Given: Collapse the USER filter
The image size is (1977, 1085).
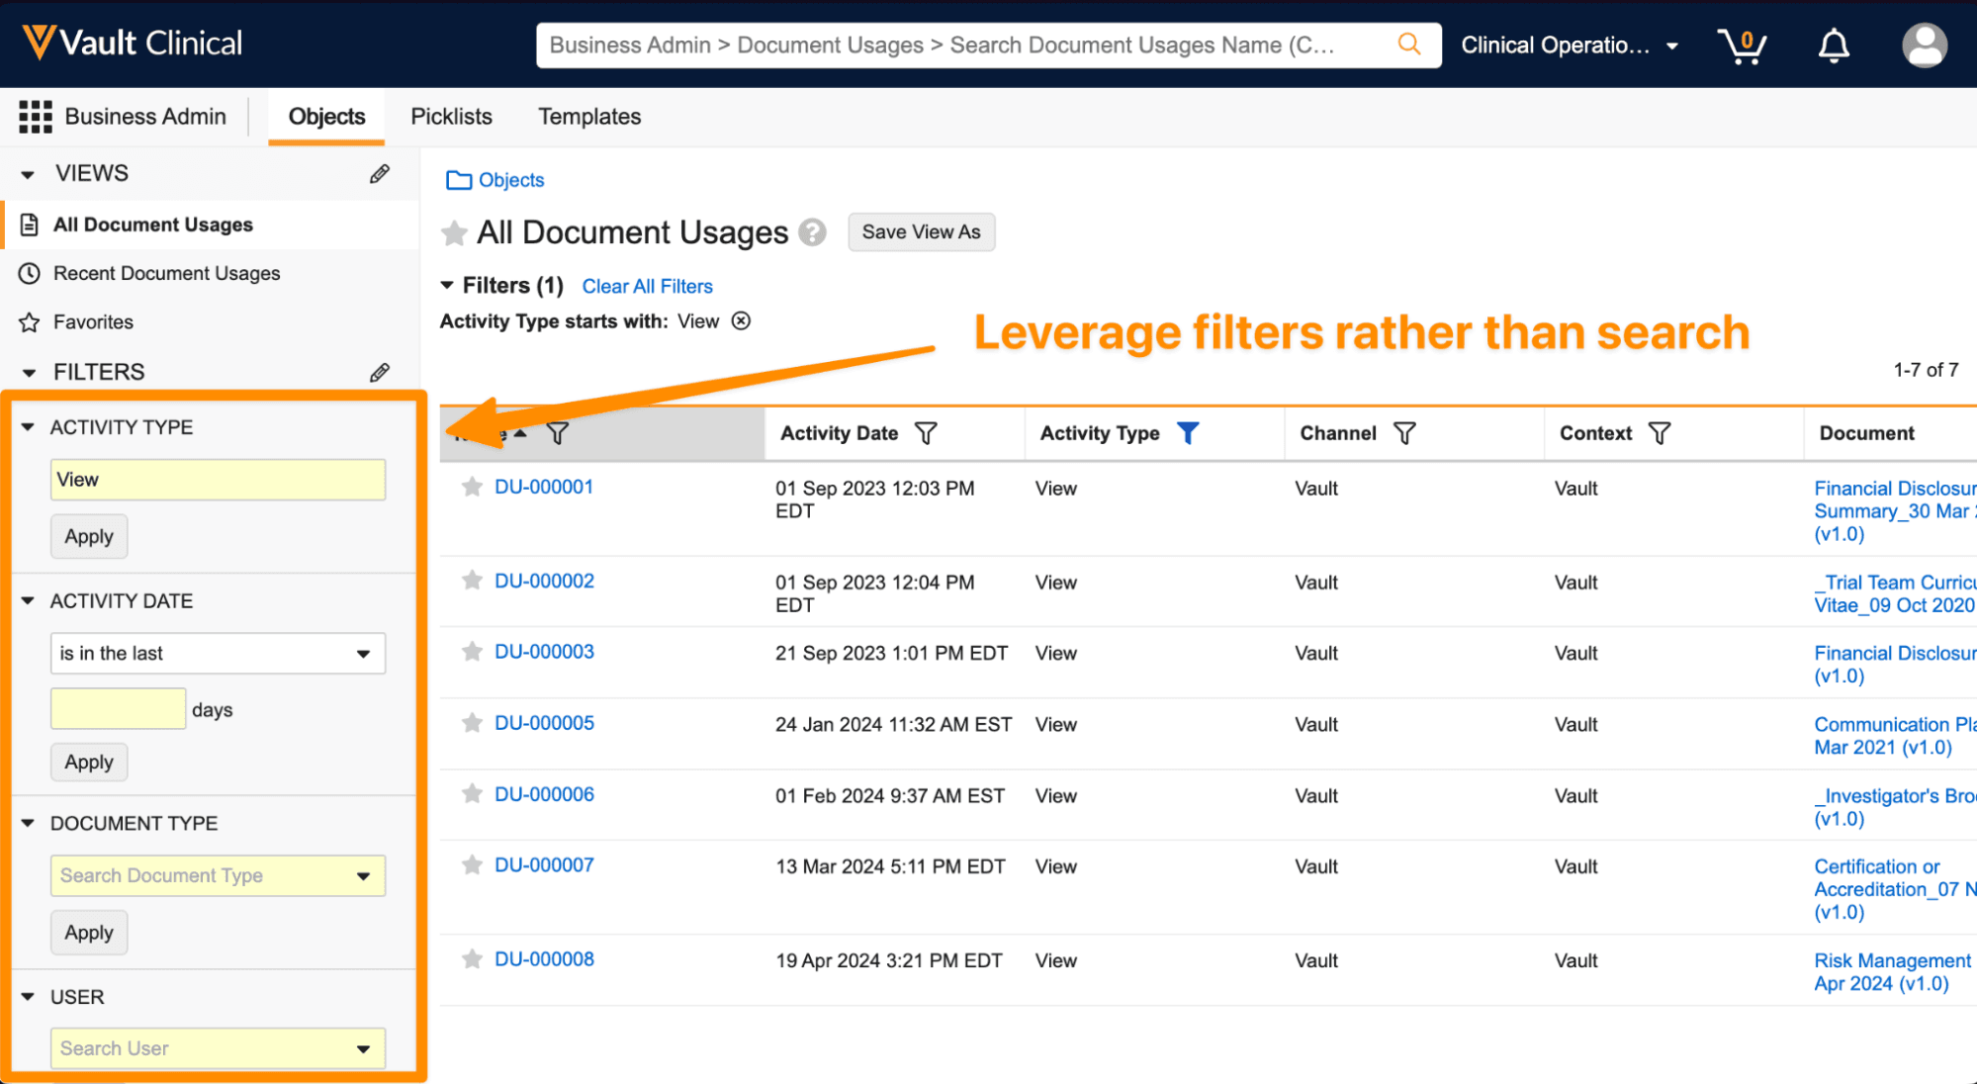Looking at the screenshot, I should pyautogui.click(x=28, y=997).
